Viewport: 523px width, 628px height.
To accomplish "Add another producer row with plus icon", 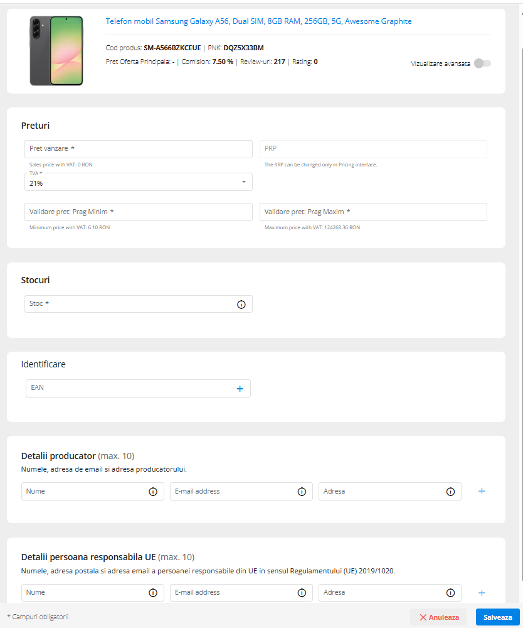I will [x=482, y=491].
